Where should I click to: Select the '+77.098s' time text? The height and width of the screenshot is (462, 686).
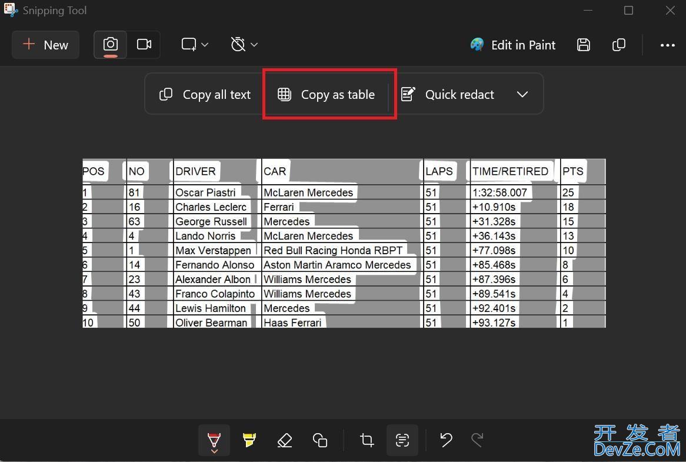click(x=494, y=250)
